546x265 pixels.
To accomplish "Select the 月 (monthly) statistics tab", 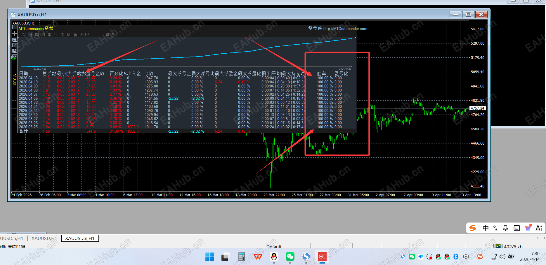I will click(43, 35).
